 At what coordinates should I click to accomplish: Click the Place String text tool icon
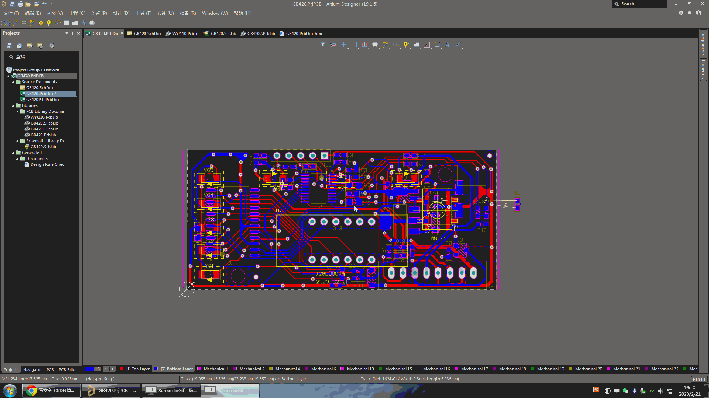pyautogui.click(x=448, y=45)
